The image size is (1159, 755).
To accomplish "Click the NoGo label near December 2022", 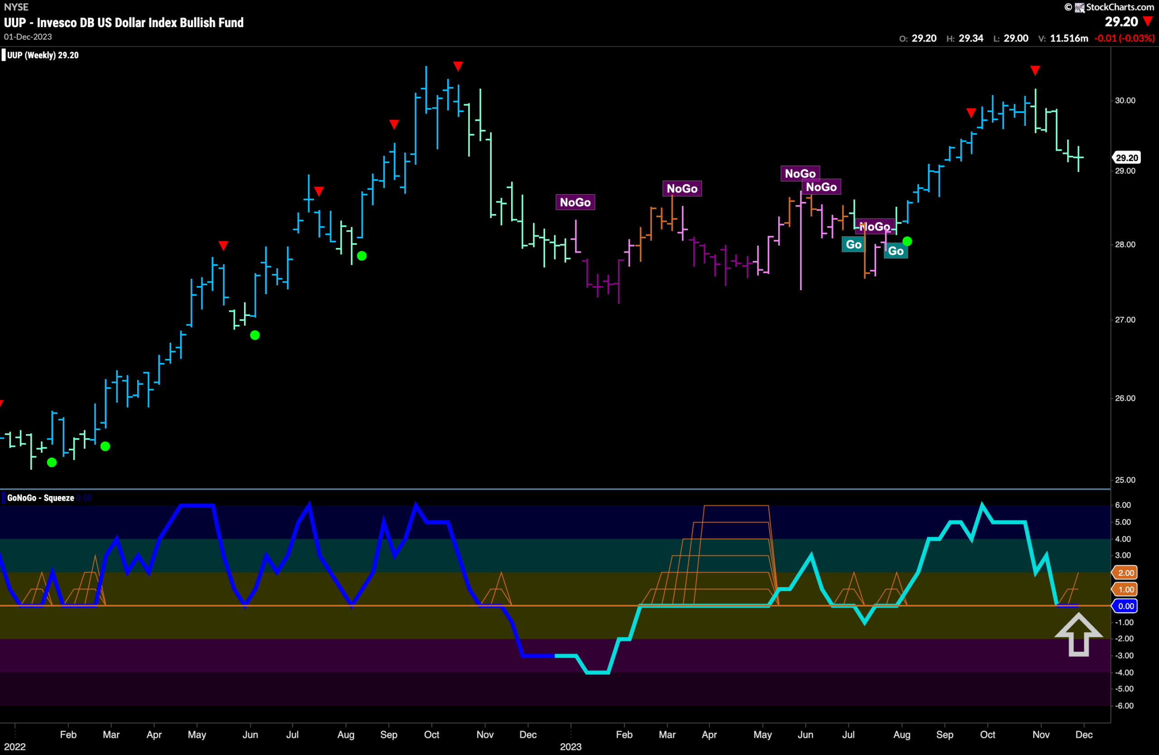I will [x=575, y=202].
